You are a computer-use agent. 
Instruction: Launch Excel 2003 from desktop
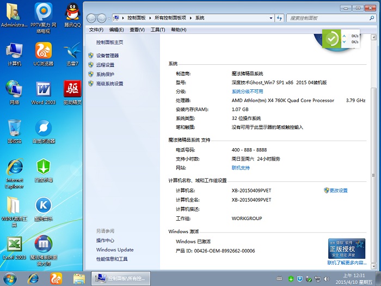click(x=14, y=244)
